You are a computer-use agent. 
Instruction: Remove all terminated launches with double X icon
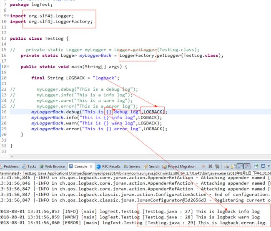(217, 166)
